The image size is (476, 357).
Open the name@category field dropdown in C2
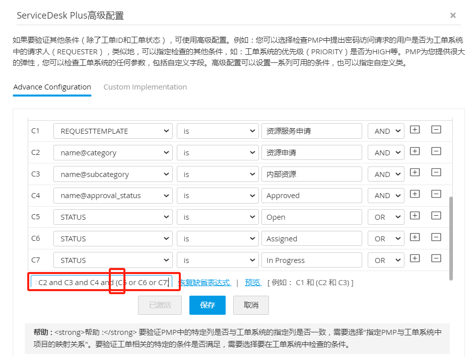(x=113, y=152)
